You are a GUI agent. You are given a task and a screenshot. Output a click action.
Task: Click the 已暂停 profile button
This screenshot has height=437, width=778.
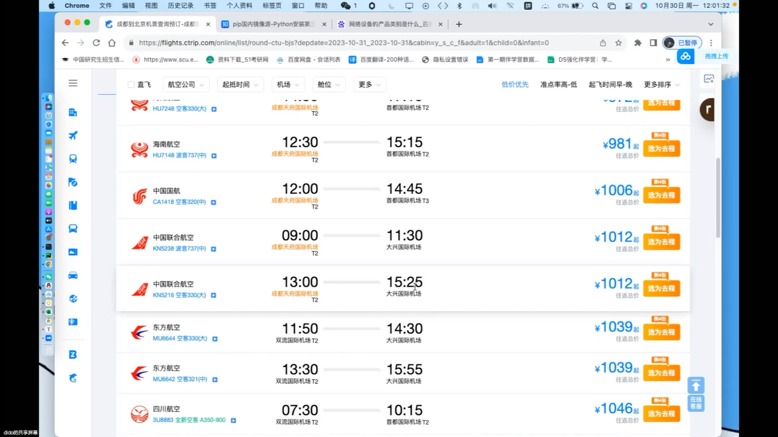(682, 43)
